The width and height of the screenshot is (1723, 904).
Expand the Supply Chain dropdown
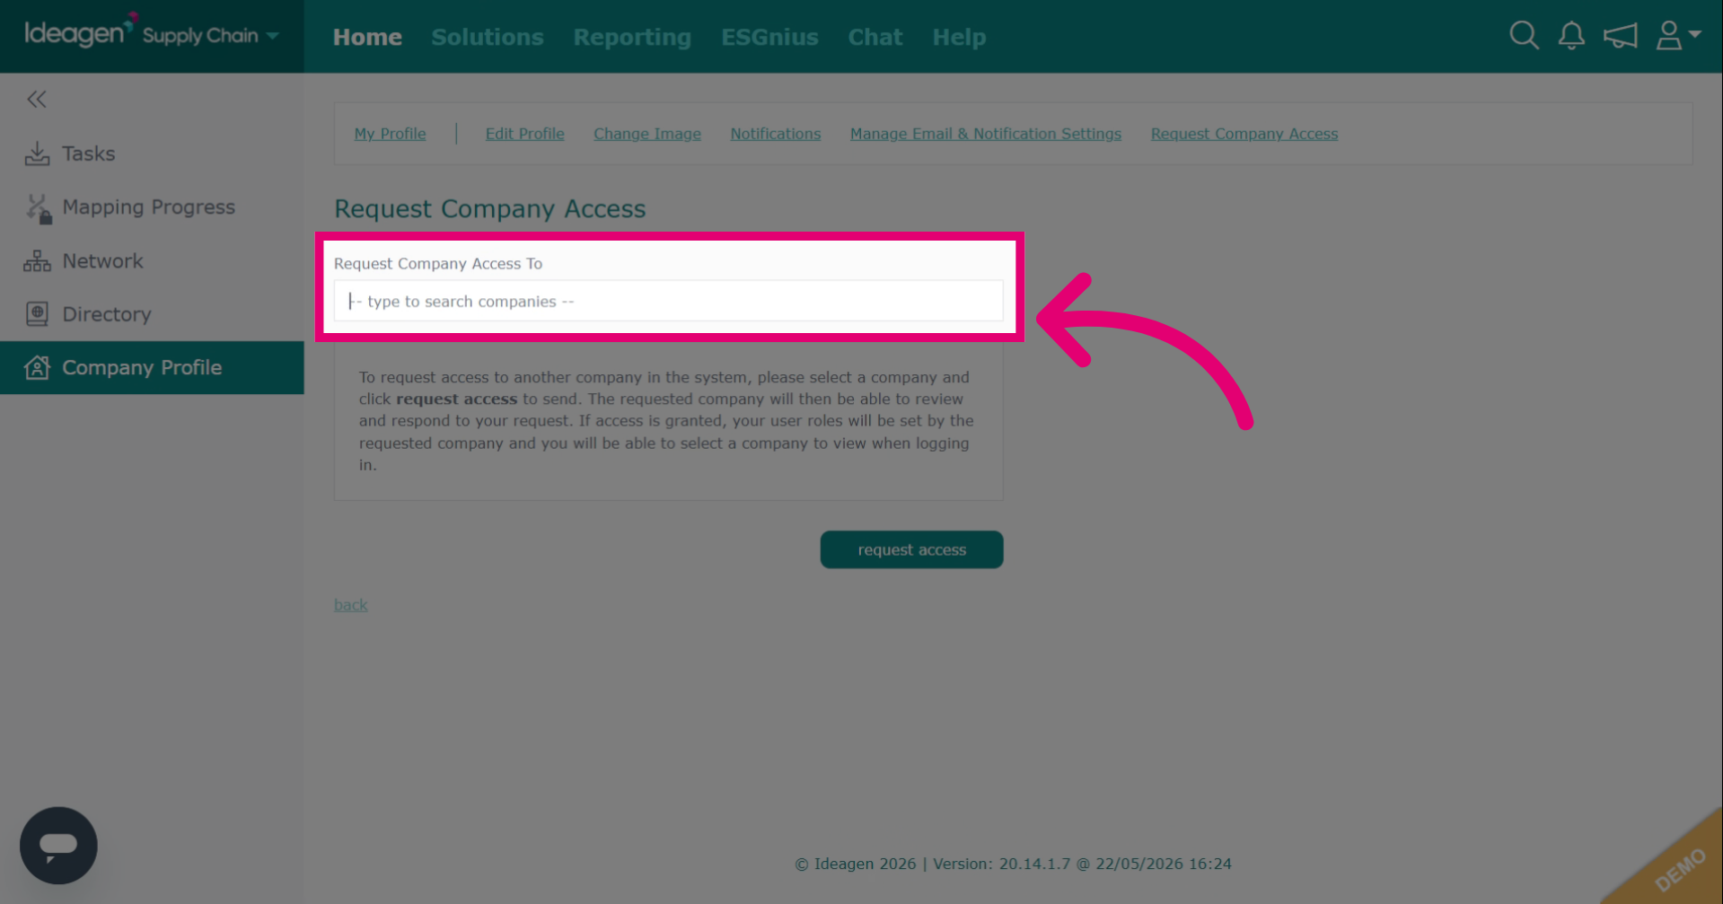pos(210,36)
